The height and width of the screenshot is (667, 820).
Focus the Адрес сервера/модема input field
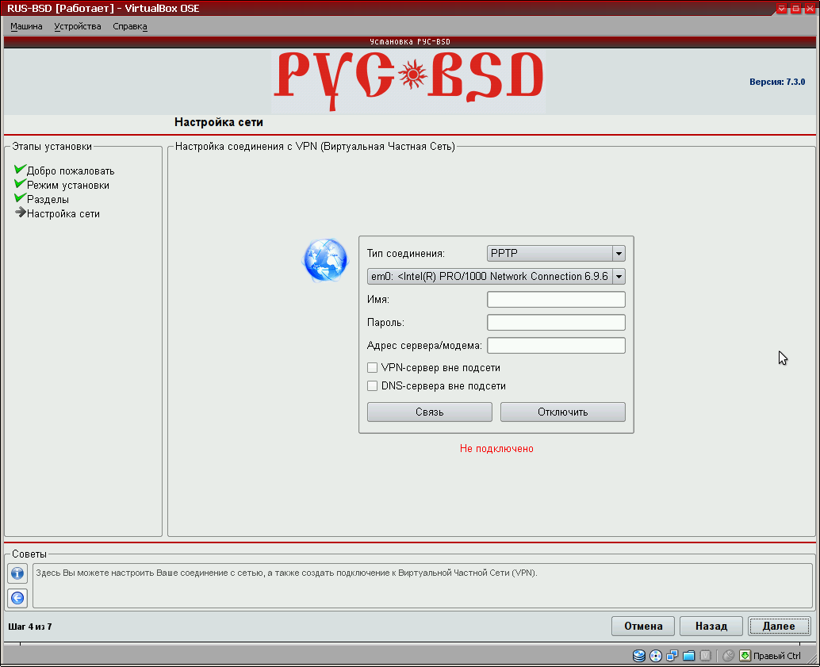556,345
